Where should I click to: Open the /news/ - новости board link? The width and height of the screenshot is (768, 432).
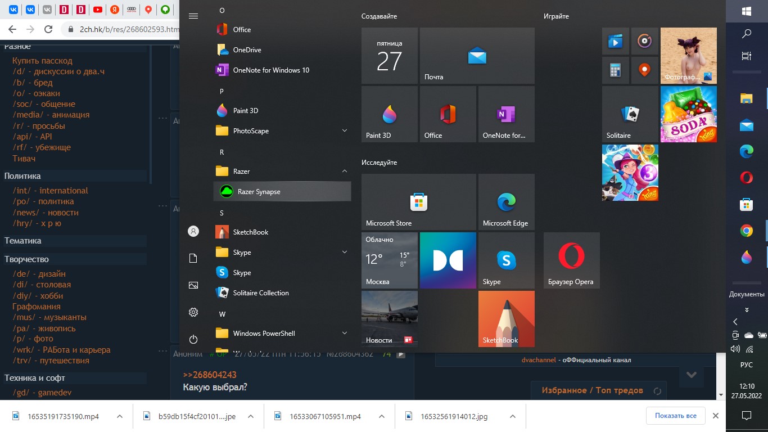tap(46, 213)
